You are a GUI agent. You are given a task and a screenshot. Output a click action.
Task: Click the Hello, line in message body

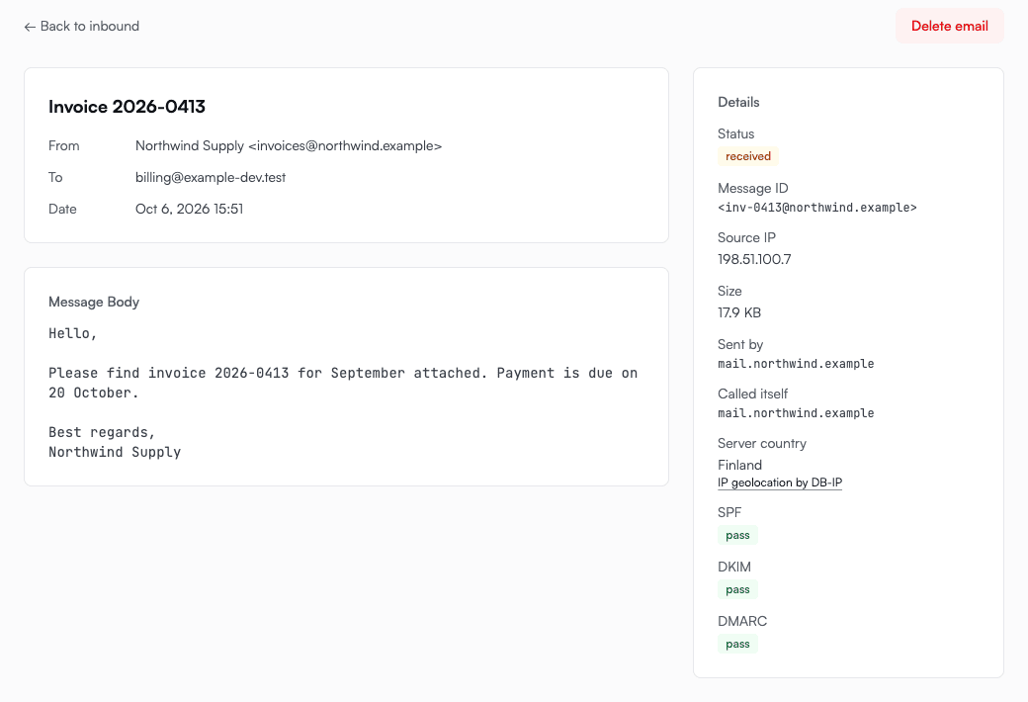[73, 333]
